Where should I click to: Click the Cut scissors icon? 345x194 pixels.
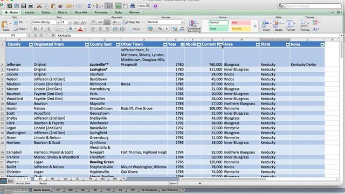click(39, 6)
